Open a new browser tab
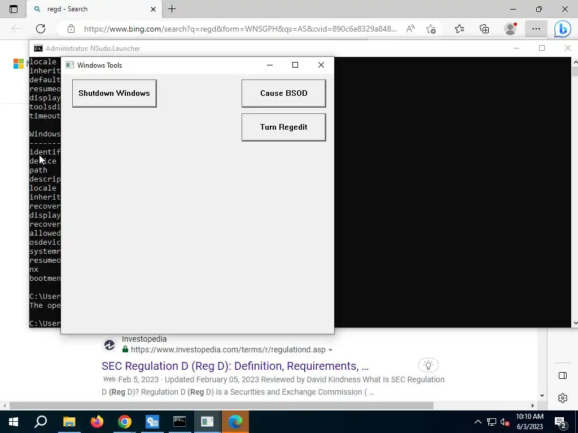578x433 pixels. (x=172, y=9)
